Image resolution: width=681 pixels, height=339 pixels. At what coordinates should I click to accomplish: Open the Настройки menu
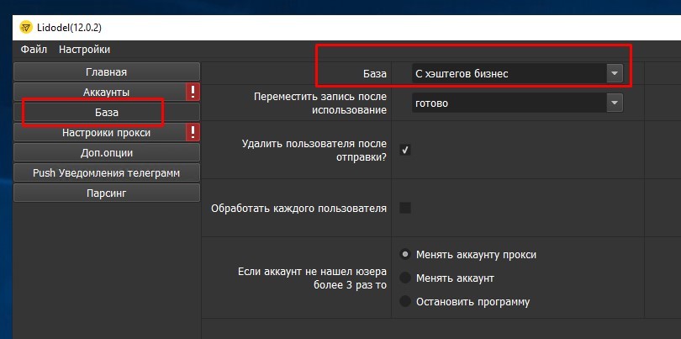84,50
